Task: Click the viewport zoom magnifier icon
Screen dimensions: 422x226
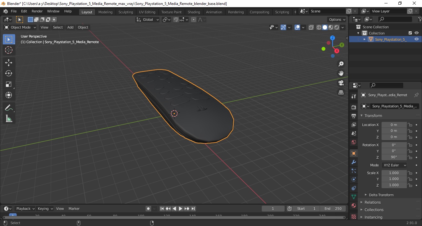Action: (341, 64)
